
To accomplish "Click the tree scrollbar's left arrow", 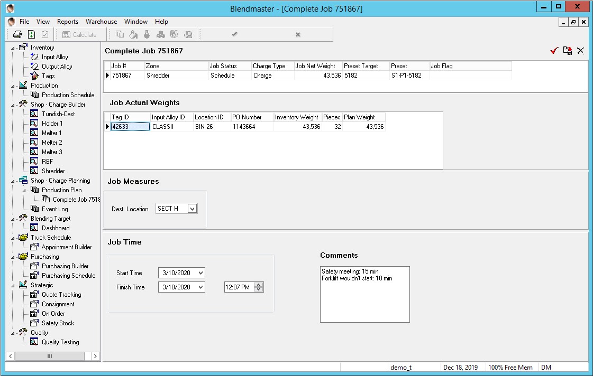I will (11, 356).
